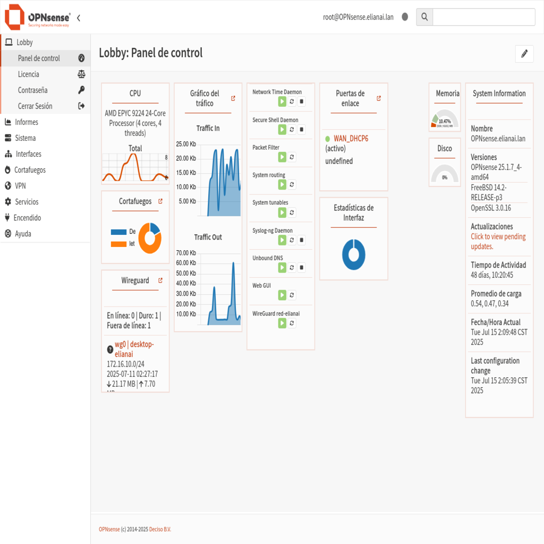Open the wg0 desktop-elianai tunnel link
The width and height of the screenshot is (544, 544).
coord(134,349)
